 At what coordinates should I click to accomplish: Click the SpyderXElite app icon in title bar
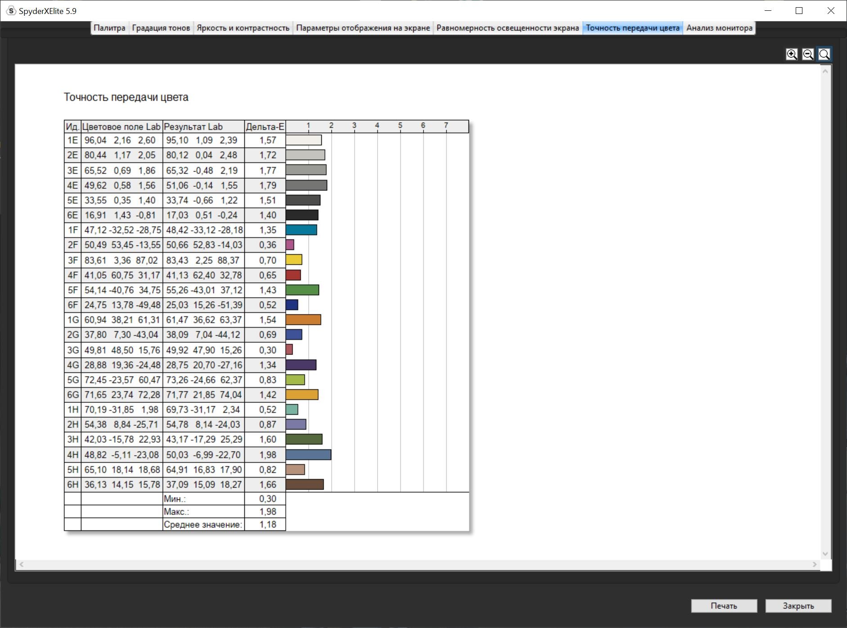tap(11, 11)
